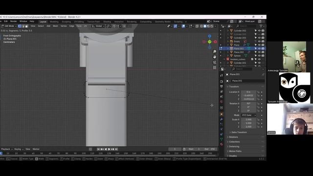This screenshot has width=313, height=176.
Task: Toggle camera view gizmo icon
Action: 215,62
